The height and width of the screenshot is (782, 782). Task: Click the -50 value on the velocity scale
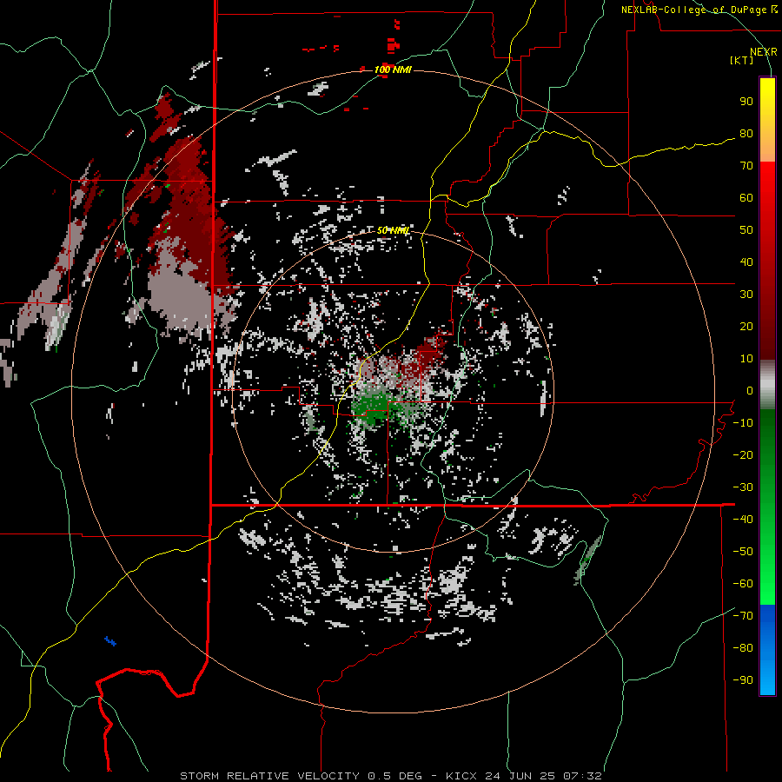click(x=743, y=552)
